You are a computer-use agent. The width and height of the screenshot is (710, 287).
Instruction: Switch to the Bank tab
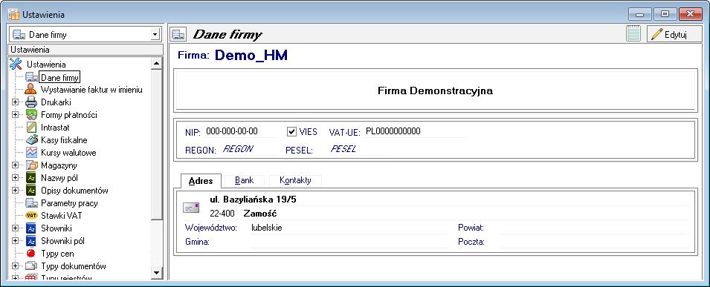(244, 180)
